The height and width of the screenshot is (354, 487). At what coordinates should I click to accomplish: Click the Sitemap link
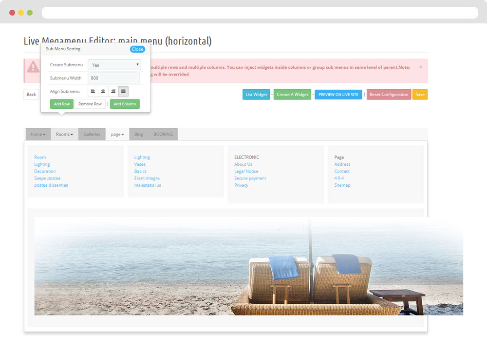pos(342,185)
